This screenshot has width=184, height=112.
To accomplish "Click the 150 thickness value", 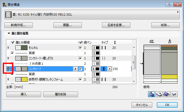I will (115, 69).
